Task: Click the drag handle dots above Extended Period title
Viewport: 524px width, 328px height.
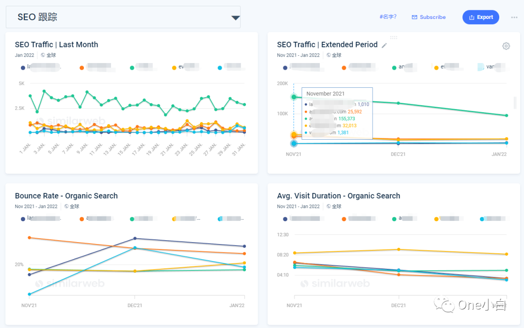Action: pos(393,37)
